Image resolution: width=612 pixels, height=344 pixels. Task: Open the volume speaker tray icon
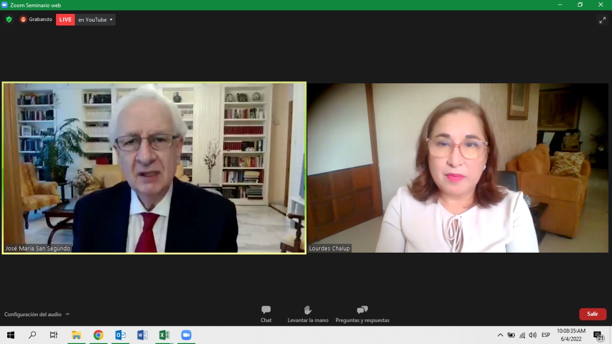point(533,335)
